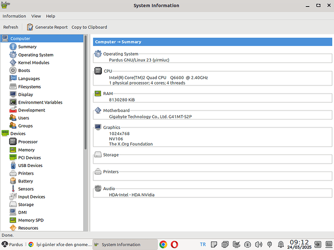
Task: Open the Information menu
Action: click(14, 16)
